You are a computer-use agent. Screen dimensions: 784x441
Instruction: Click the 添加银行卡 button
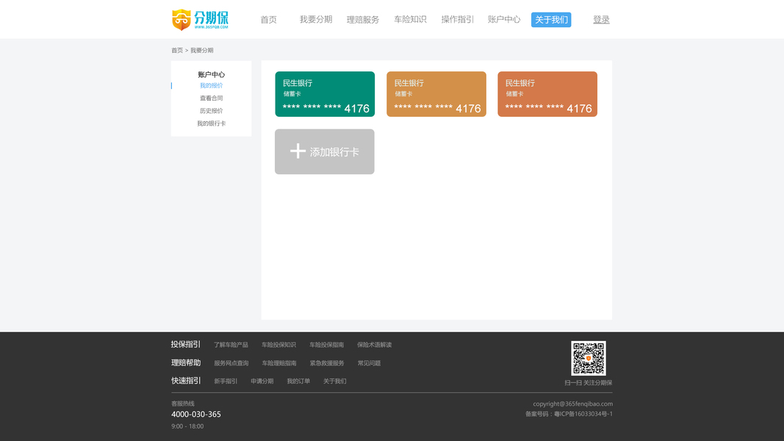tap(325, 151)
